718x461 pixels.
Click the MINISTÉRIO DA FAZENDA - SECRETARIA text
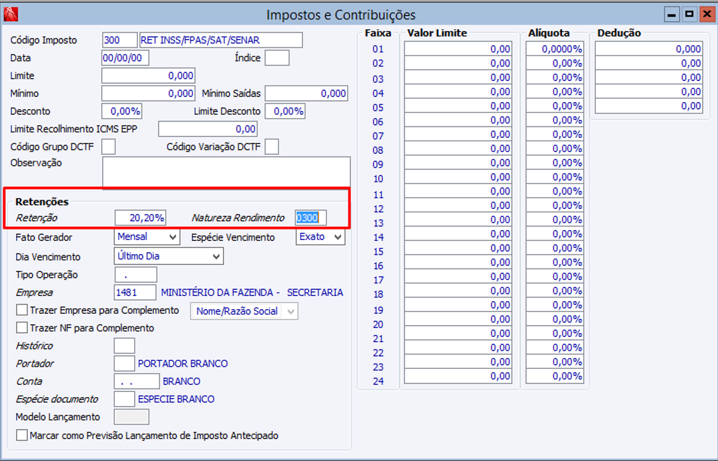[x=252, y=293]
